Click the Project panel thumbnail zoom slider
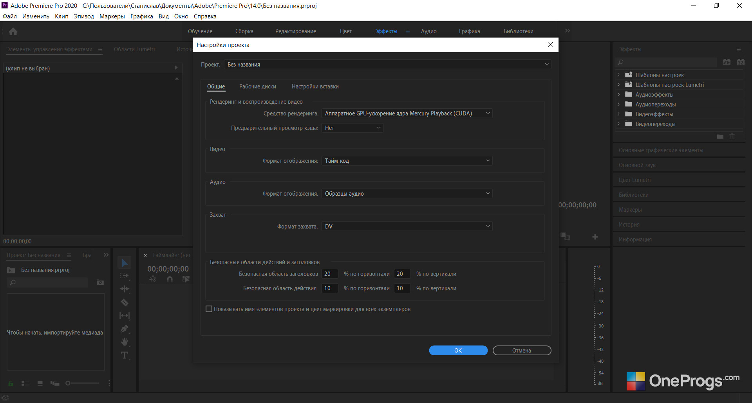The image size is (752, 403). 82,383
